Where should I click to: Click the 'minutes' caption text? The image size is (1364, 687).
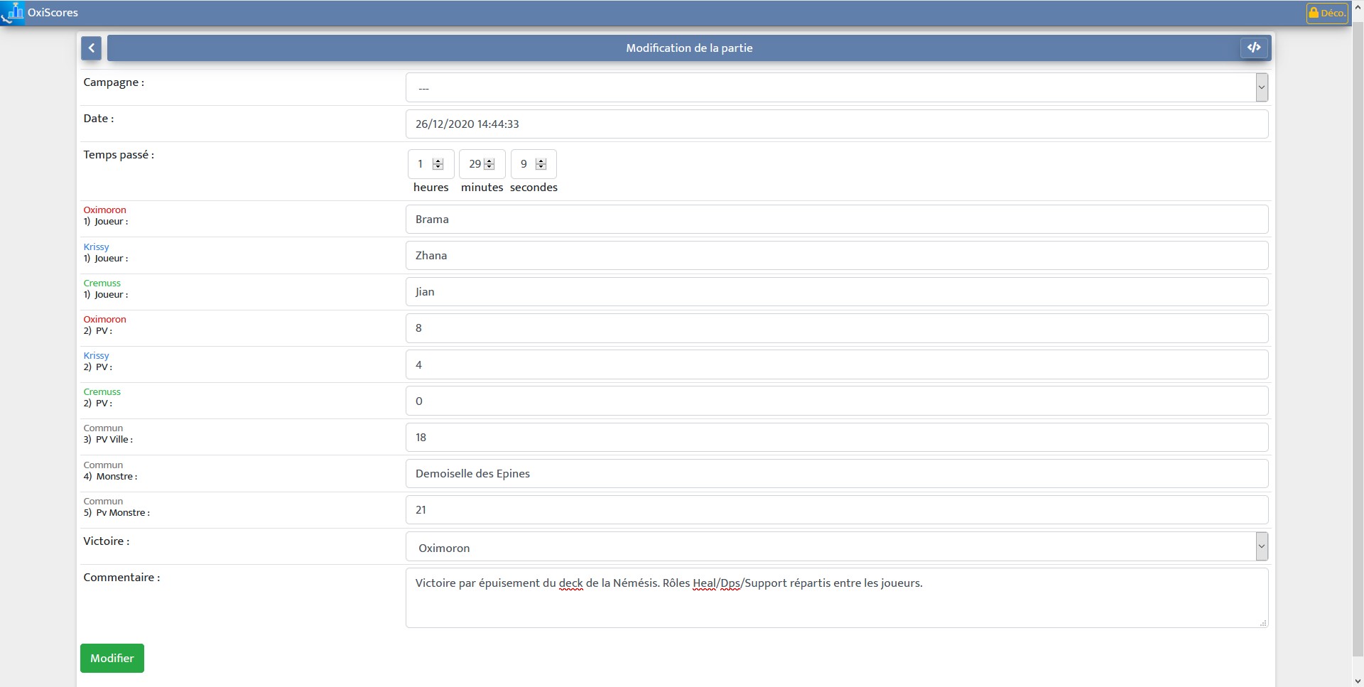point(482,188)
